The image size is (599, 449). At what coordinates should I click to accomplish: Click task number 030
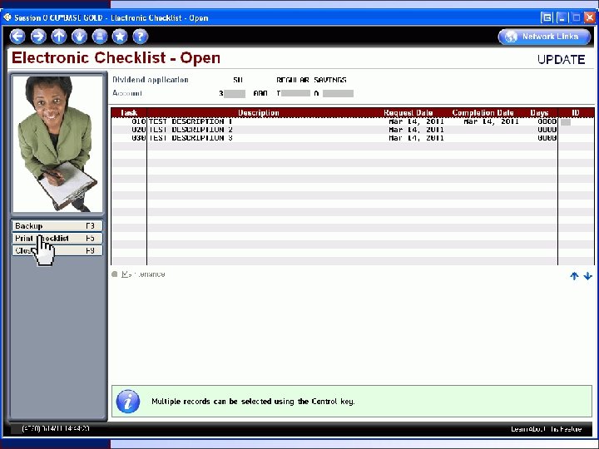point(139,138)
